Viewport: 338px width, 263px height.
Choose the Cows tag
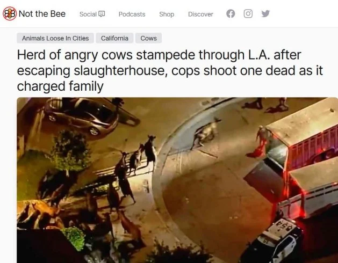(148, 38)
